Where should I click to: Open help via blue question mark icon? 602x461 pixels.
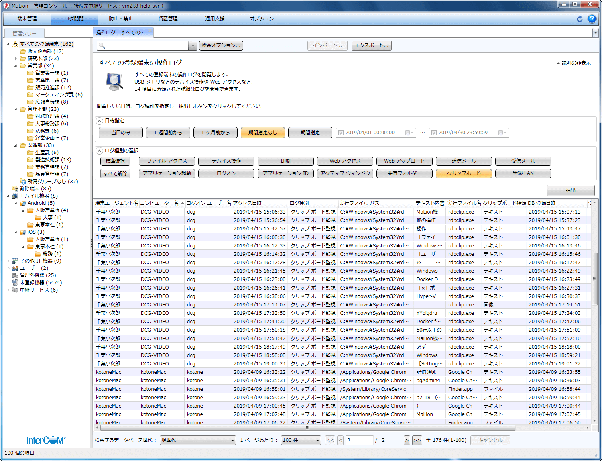(592, 19)
